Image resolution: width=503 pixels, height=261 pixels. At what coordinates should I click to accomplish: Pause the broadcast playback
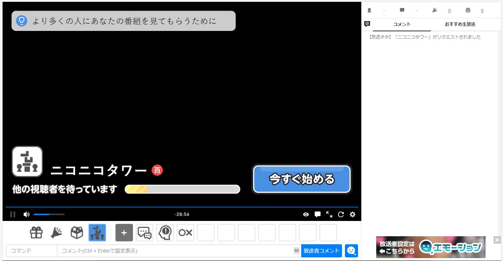coord(13,214)
